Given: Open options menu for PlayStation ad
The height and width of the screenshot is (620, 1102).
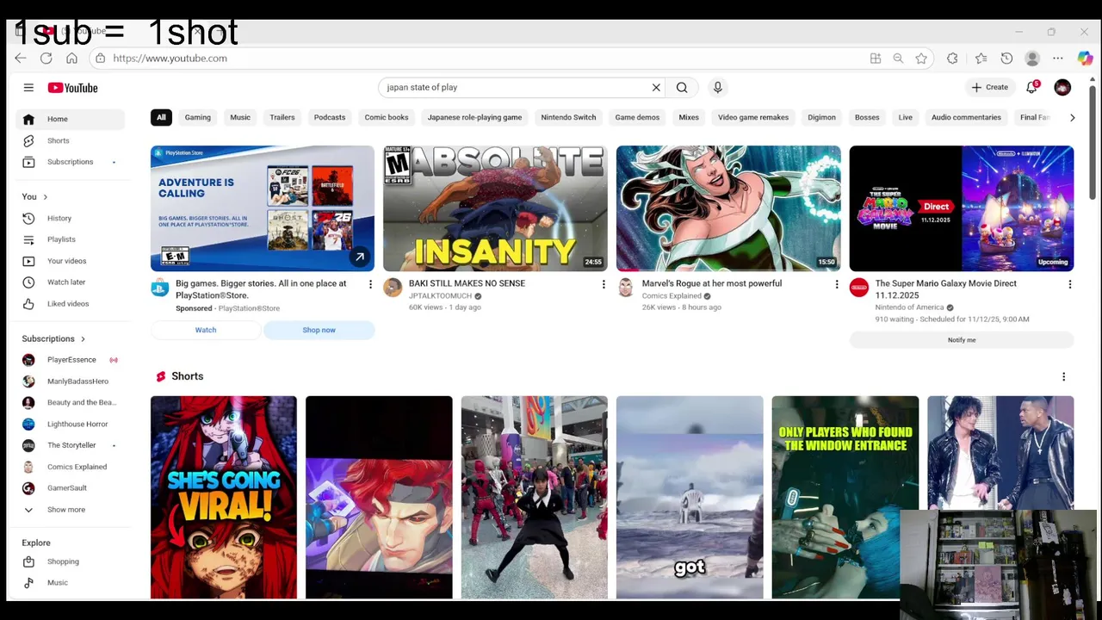Looking at the screenshot, I should pos(371,284).
